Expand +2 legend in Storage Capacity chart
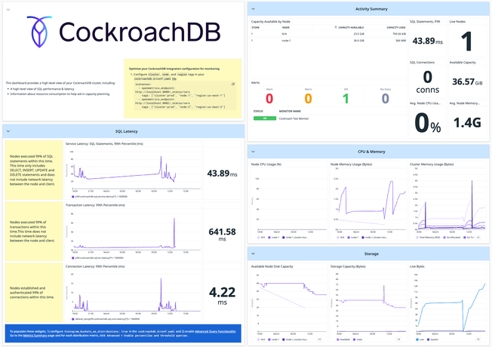Viewport: 492px width, 347px height. [x=398, y=339]
